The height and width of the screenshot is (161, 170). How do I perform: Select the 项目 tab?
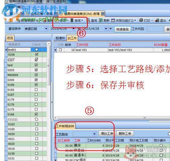tap(10, 38)
